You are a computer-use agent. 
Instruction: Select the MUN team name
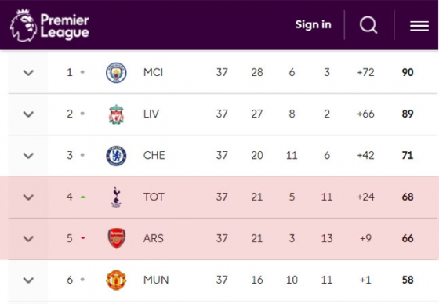(x=156, y=280)
